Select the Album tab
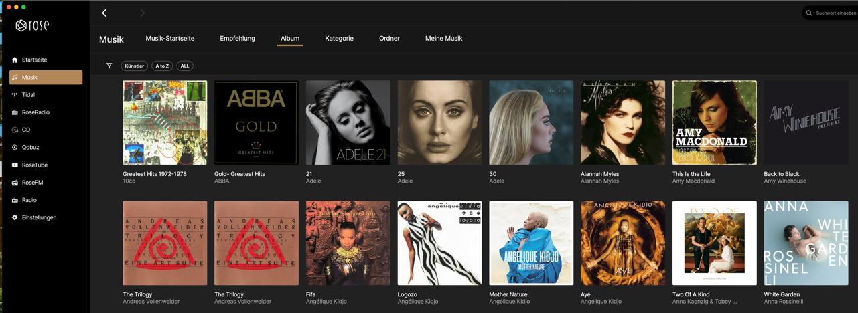 tap(290, 39)
